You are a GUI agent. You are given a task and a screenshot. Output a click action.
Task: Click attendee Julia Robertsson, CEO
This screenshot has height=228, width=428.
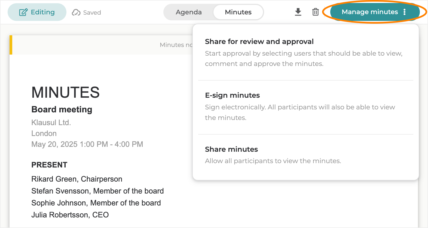coord(70,215)
